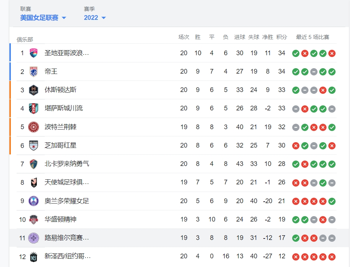Click 奥兰多荣耀女足's green win indicator
This screenshot has width=350, height=267.
pos(332,201)
